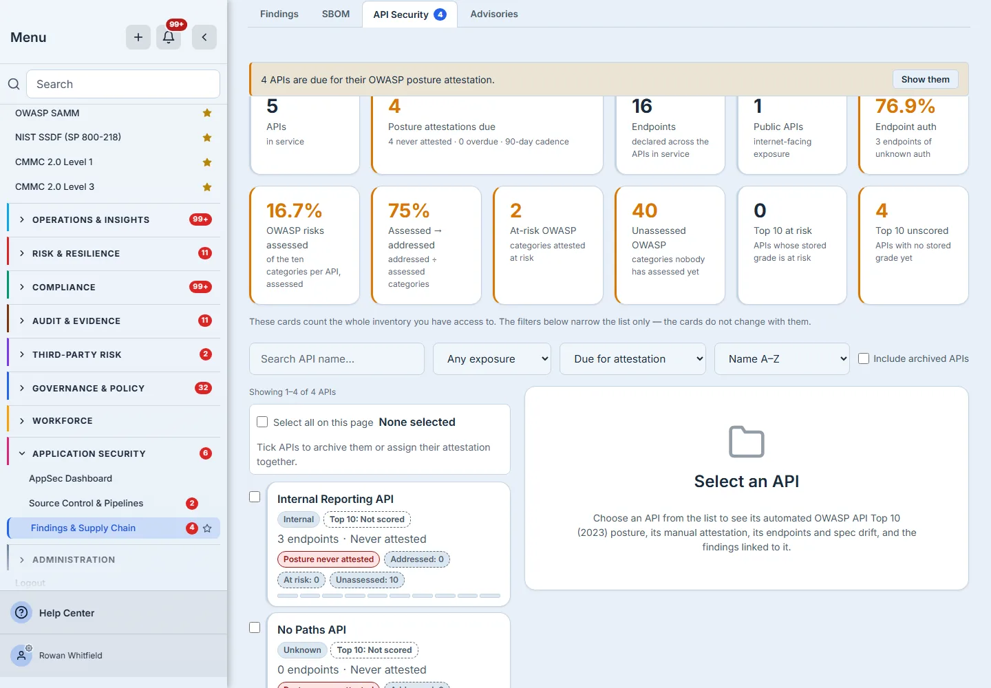Enable Include archived APIs
Screen dimensions: 991x688
click(x=864, y=358)
